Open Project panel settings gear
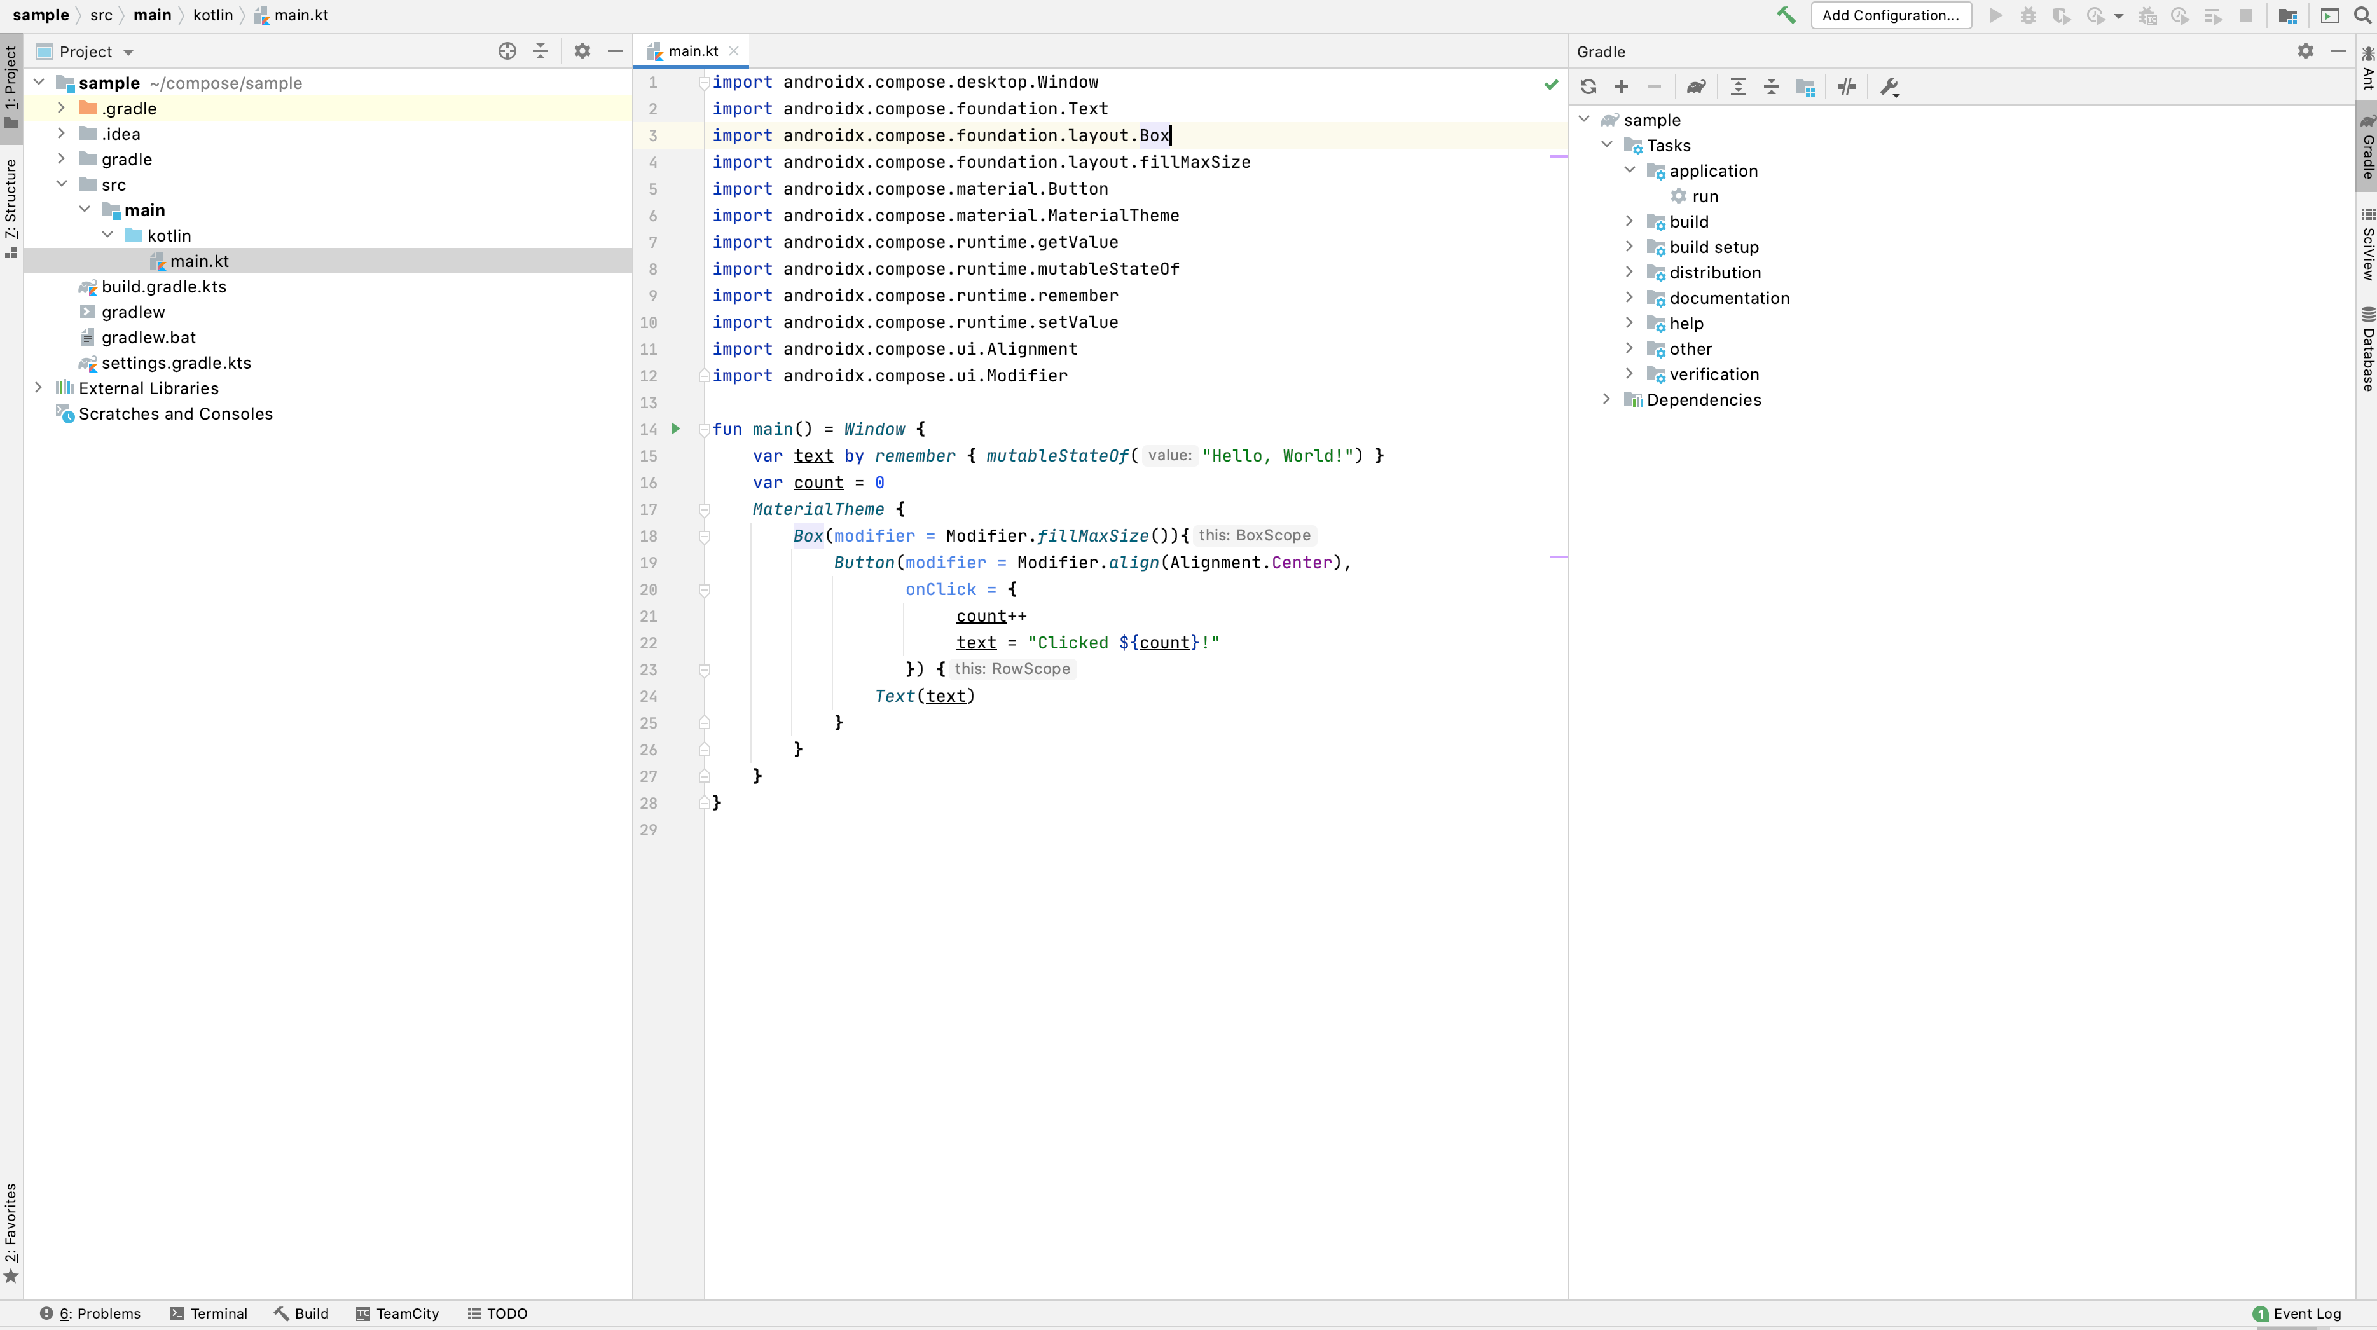 click(x=582, y=51)
